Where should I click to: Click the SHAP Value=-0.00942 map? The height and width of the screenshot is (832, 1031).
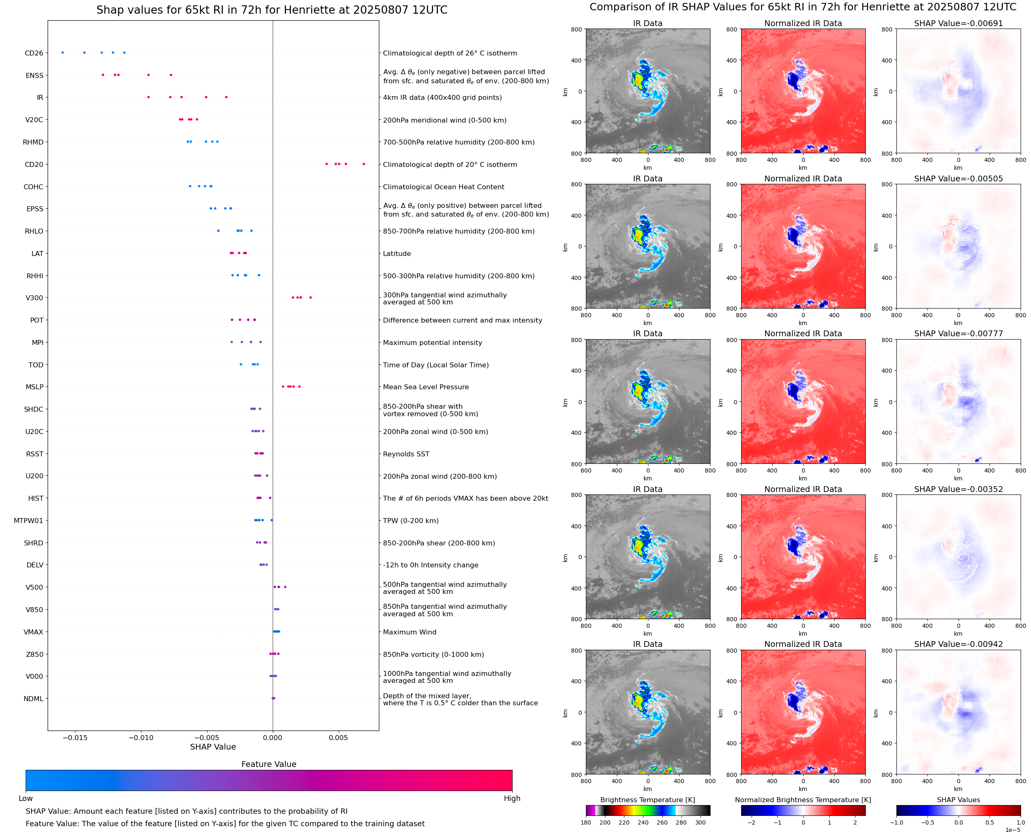click(x=958, y=712)
